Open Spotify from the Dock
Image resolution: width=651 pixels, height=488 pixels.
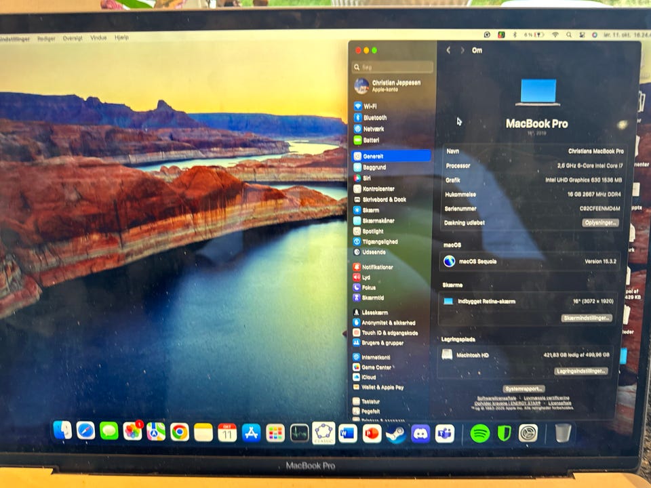point(480,434)
